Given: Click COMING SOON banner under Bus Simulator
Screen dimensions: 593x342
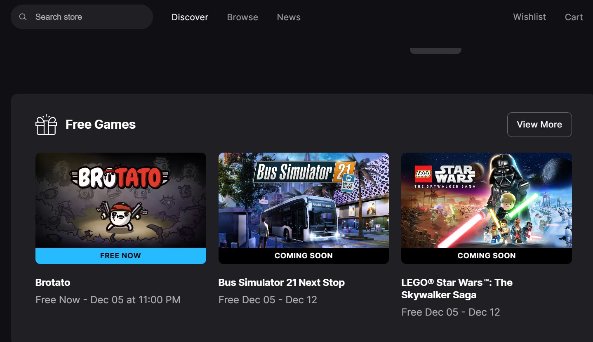Looking at the screenshot, I should [x=304, y=256].
